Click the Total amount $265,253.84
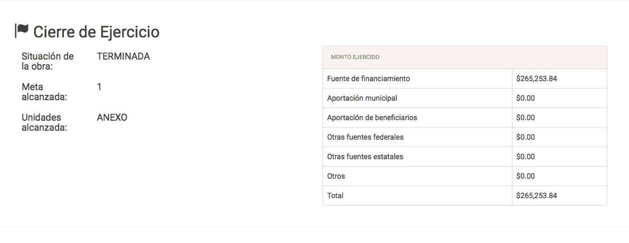 pyautogui.click(x=536, y=196)
